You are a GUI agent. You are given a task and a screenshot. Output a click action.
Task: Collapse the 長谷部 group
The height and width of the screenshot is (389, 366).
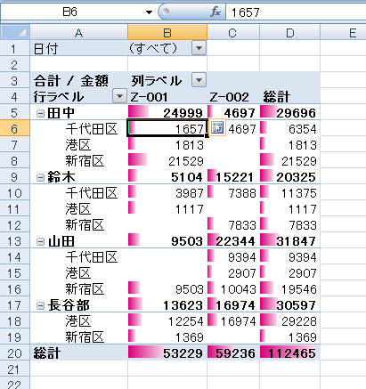40,305
